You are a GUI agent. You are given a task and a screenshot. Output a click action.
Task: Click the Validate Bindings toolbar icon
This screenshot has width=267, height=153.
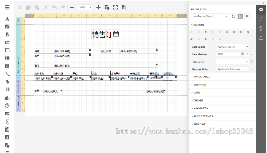pos(107,7)
